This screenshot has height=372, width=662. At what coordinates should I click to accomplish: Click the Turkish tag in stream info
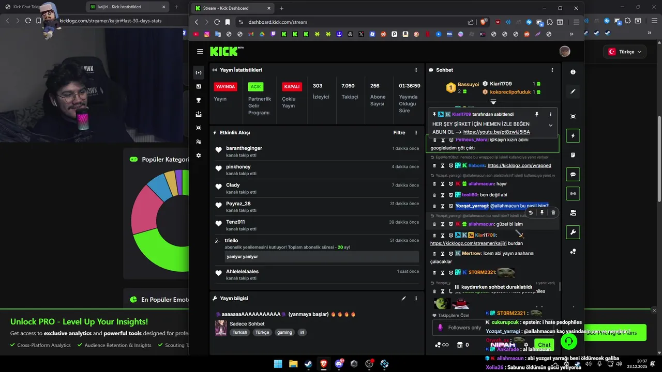click(x=240, y=332)
